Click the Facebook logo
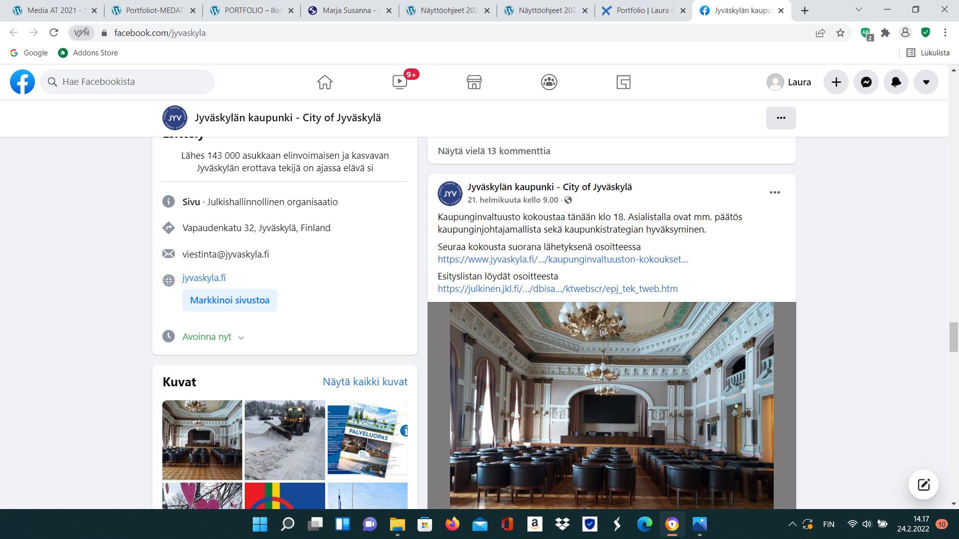959x539 pixels. coord(22,82)
